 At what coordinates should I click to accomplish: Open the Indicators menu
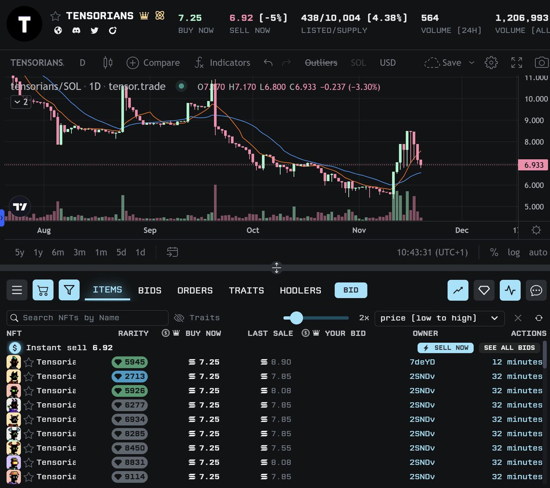222,63
